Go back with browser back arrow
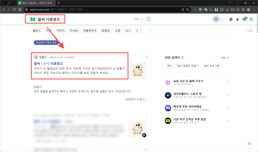 (x=4, y=10)
